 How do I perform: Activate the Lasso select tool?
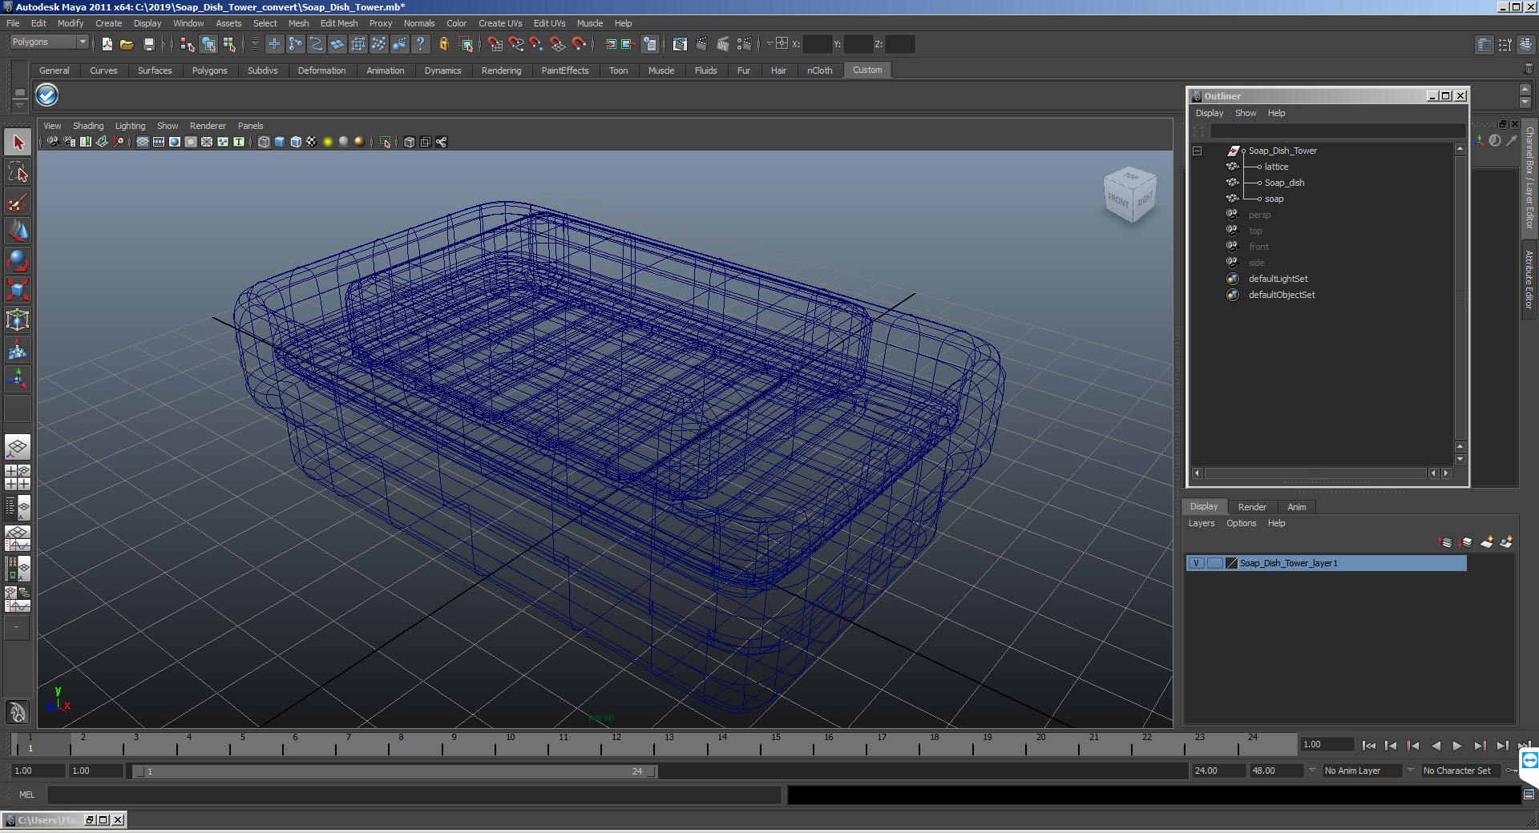18,172
